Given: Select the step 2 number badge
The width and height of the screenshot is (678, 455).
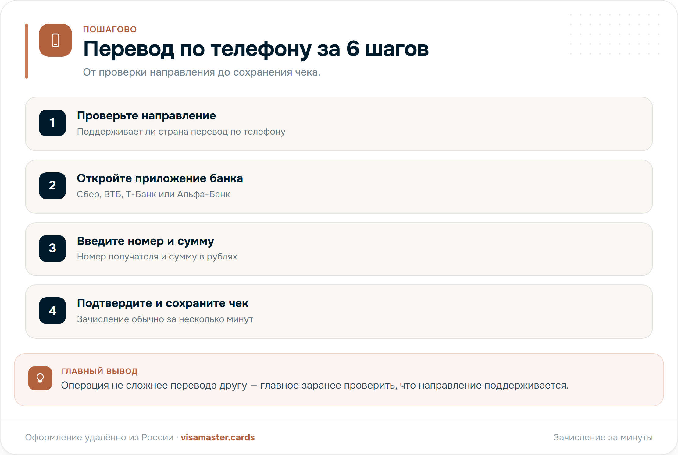Looking at the screenshot, I should coord(52,186).
